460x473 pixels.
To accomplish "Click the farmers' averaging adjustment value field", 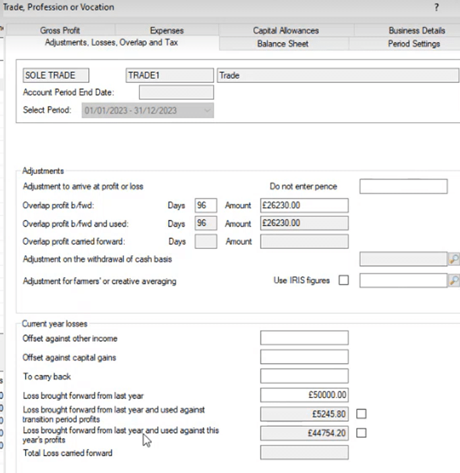I will [x=403, y=281].
